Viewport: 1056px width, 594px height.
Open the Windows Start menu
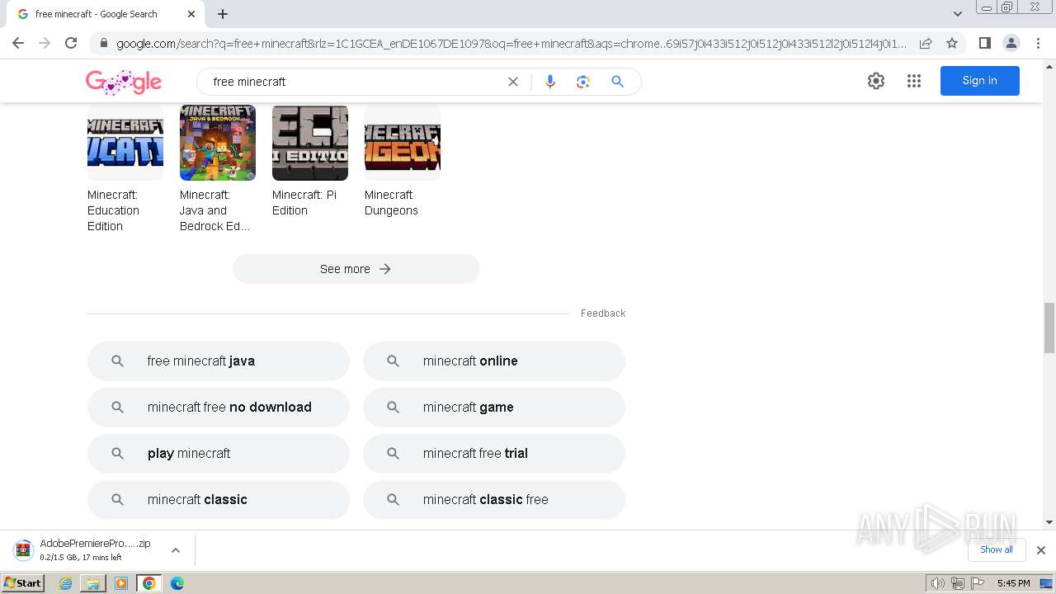[x=22, y=583]
